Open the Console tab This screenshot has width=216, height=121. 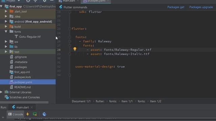[16, 114]
